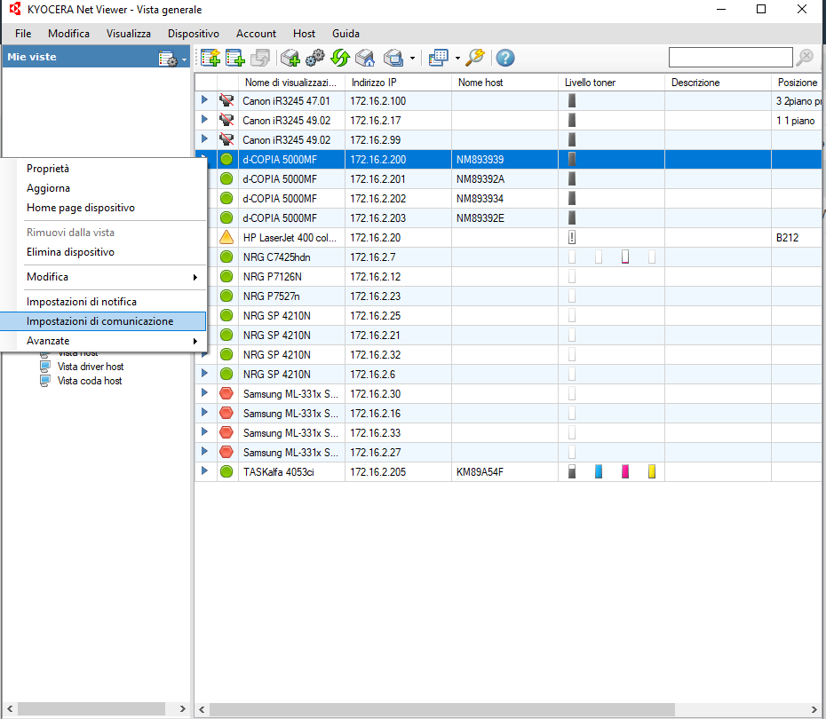Screen dimensions: 826x719
Task: Open dropdown next to device properties icon
Action: coord(412,58)
